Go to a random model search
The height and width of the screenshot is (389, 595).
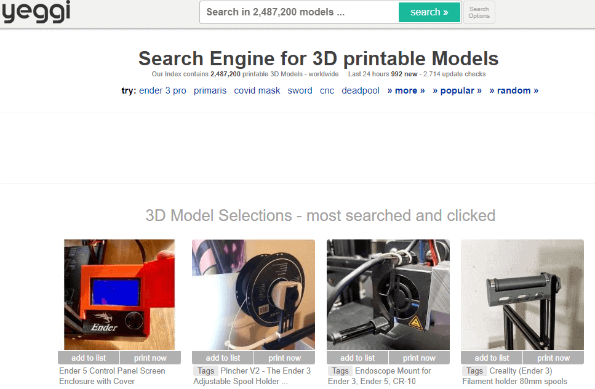point(514,90)
